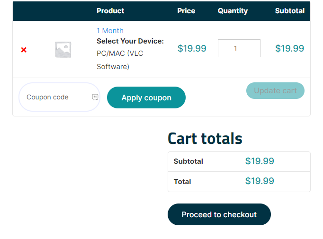
Task: Click the Total amount in Cart totals
Action: tap(260, 181)
